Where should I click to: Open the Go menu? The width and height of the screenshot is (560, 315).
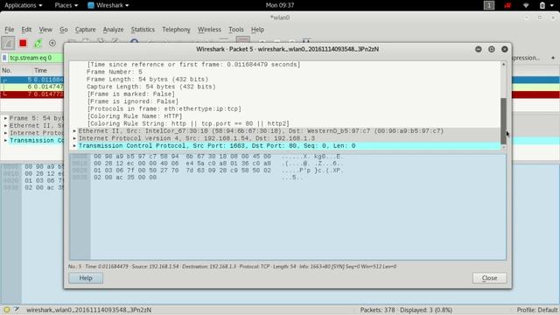(x=64, y=30)
